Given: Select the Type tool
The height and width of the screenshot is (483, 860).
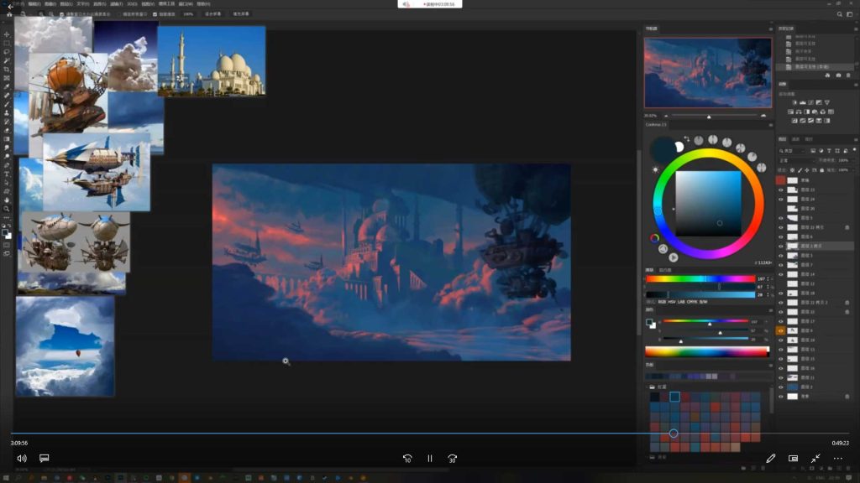Looking at the screenshot, I should (7, 174).
